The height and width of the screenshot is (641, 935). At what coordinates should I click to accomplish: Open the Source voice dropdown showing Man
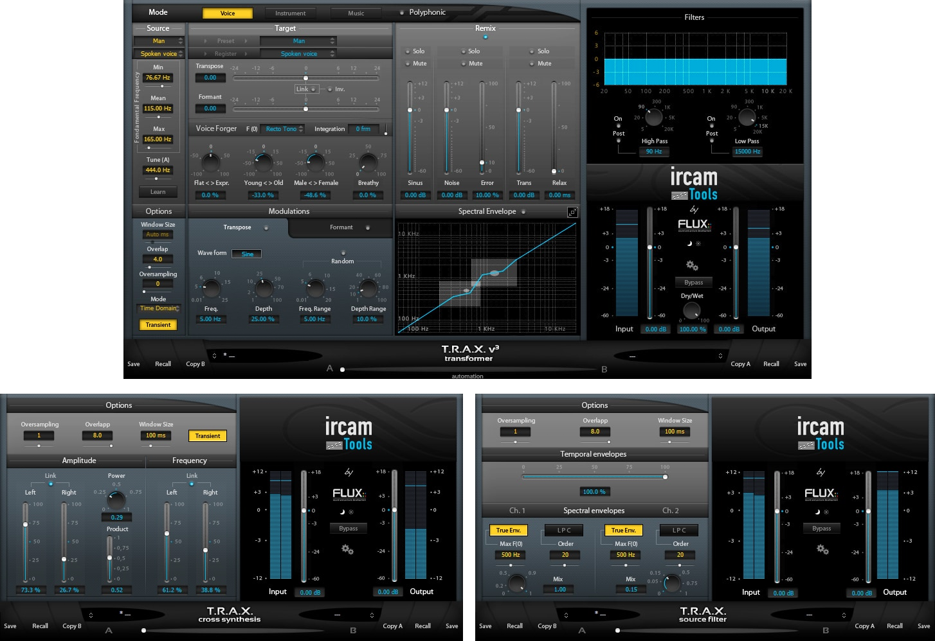point(158,40)
